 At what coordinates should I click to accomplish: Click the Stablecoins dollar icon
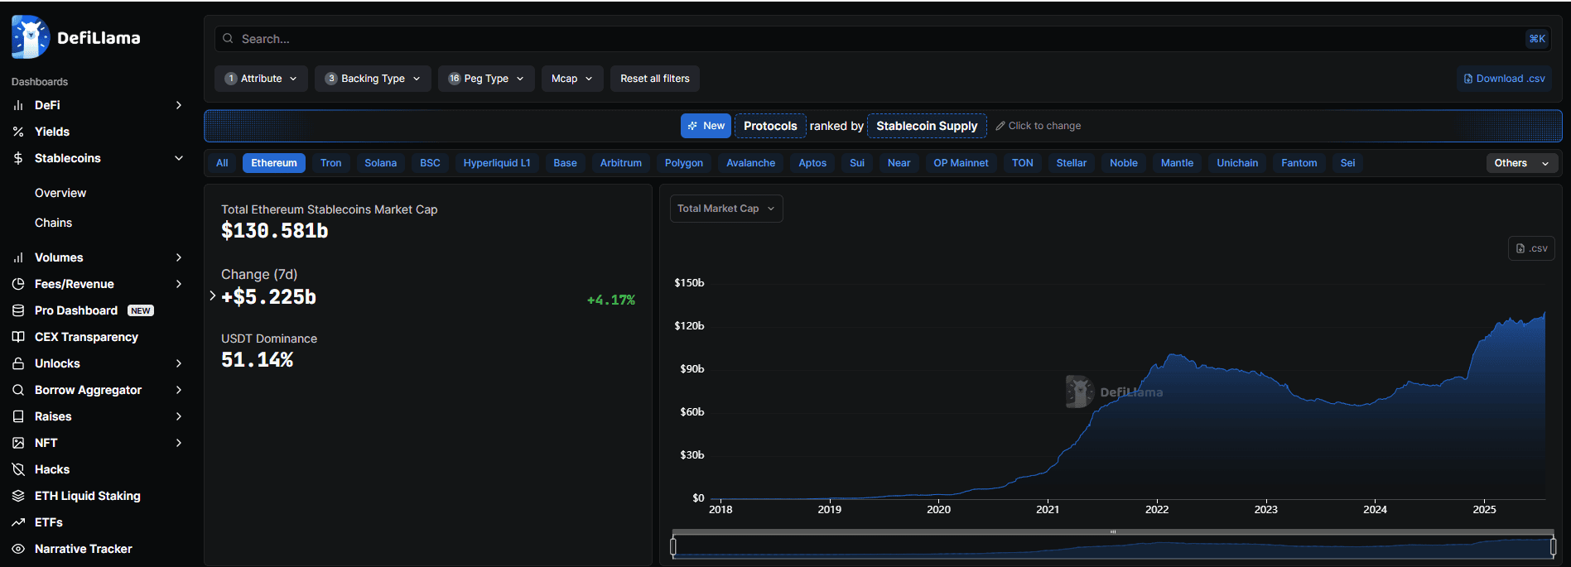coord(18,158)
